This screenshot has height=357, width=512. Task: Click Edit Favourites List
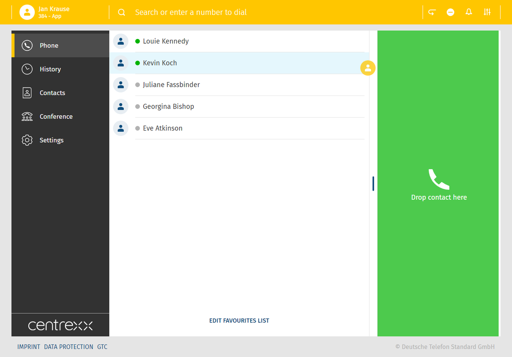tap(239, 321)
